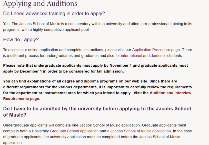The width and height of the screenshot is (209, 145).
Task: Click the "Do I have to be admitted" heading
Action: [97, 109]
